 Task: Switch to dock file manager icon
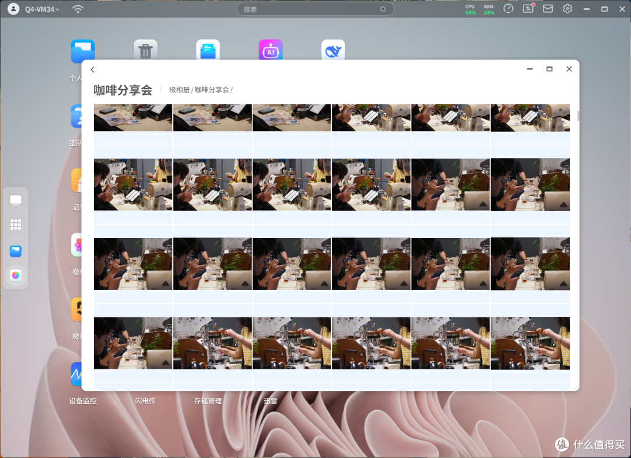pyautogui.click(x=16, y=251)
